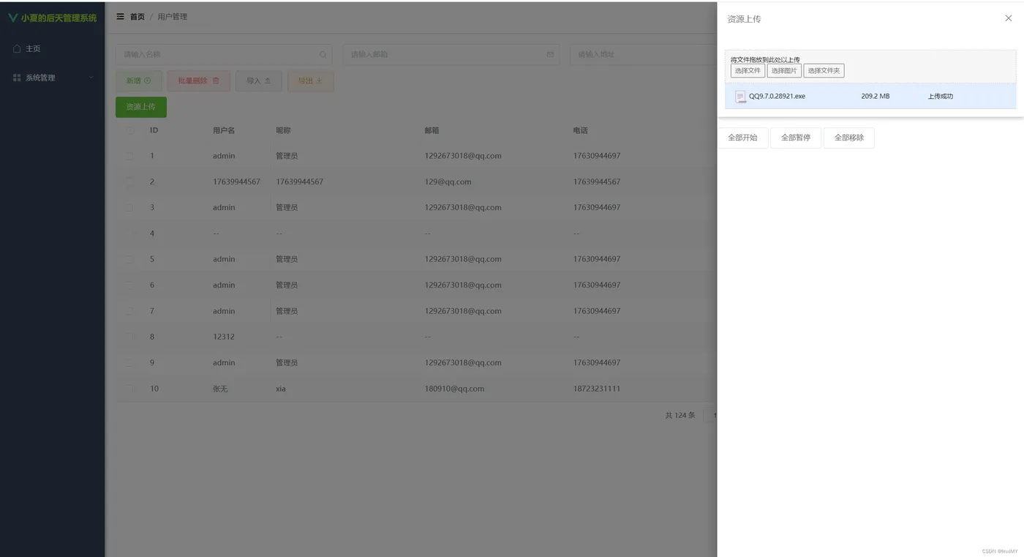This screenshot has height=557, width=1024.
Task: Toggle the select-all checkbox in table header
Action: click(130, 130)
